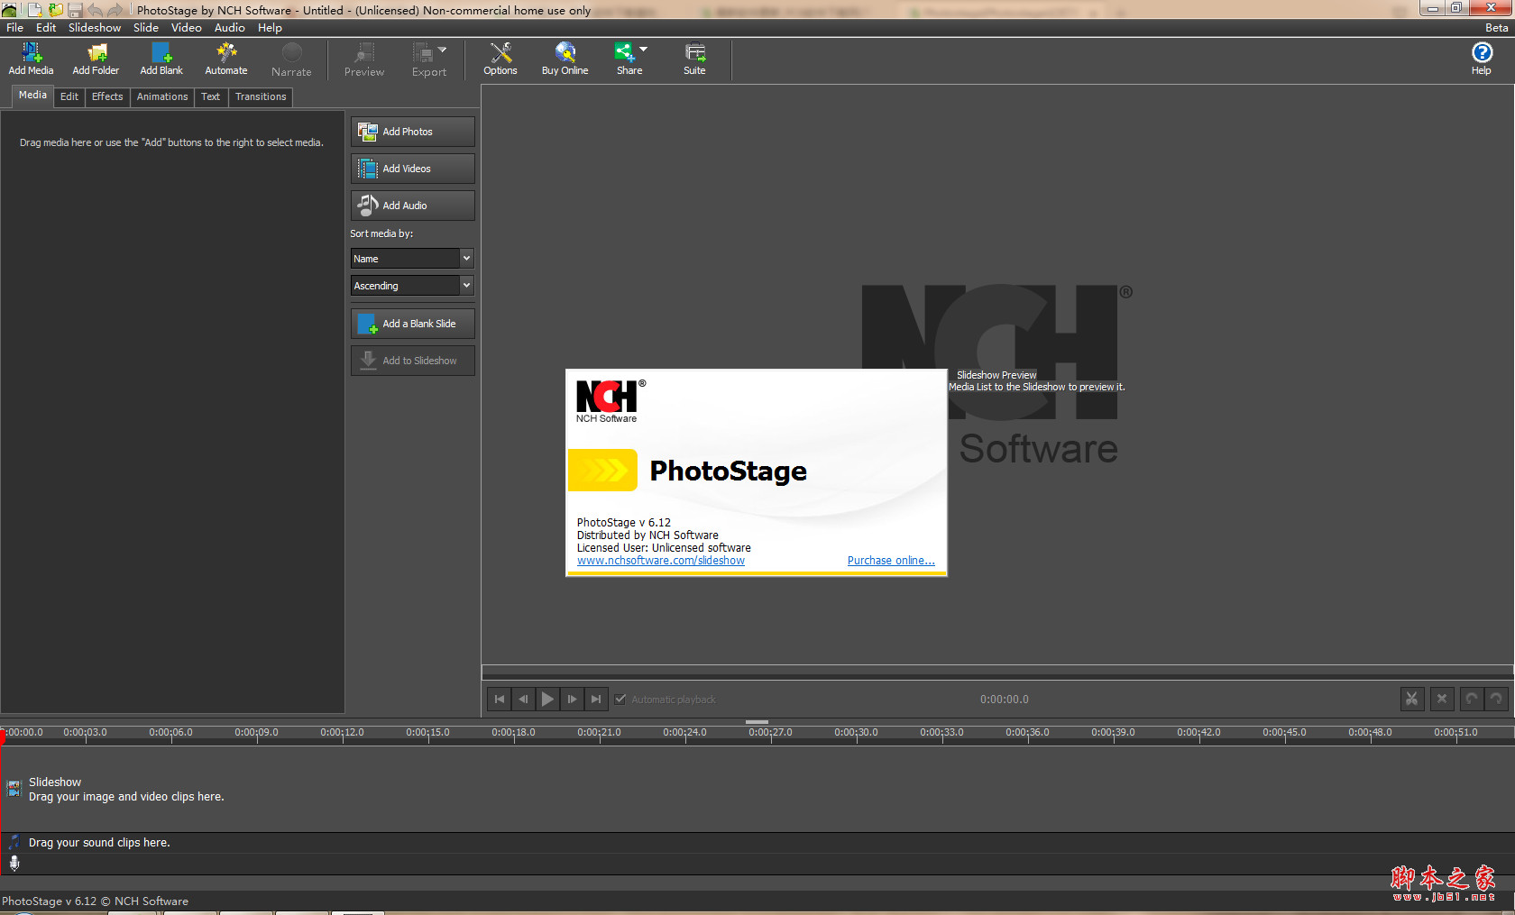The height and width of the screenshot is (915, 1515).
Task: Open the Audio menu
Action: [x=230, y=28]
